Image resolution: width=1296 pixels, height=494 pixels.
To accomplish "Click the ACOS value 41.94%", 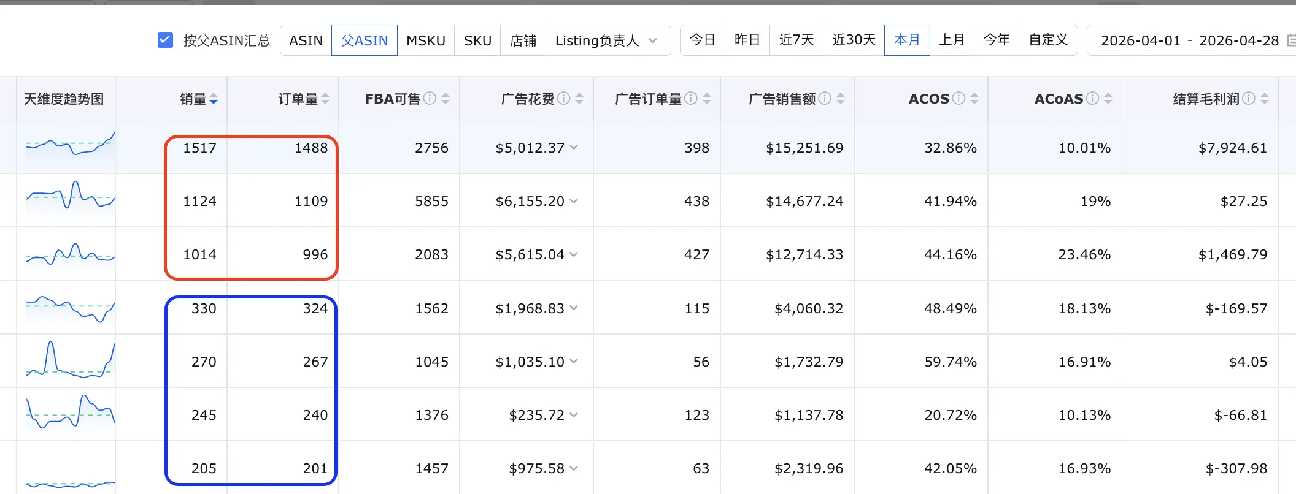I will coord(951,201).
